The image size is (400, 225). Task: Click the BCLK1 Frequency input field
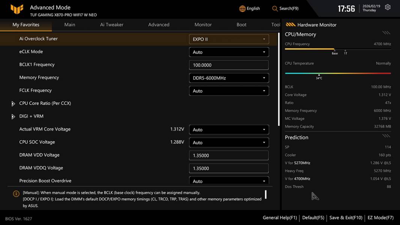(x=229, y=65)
